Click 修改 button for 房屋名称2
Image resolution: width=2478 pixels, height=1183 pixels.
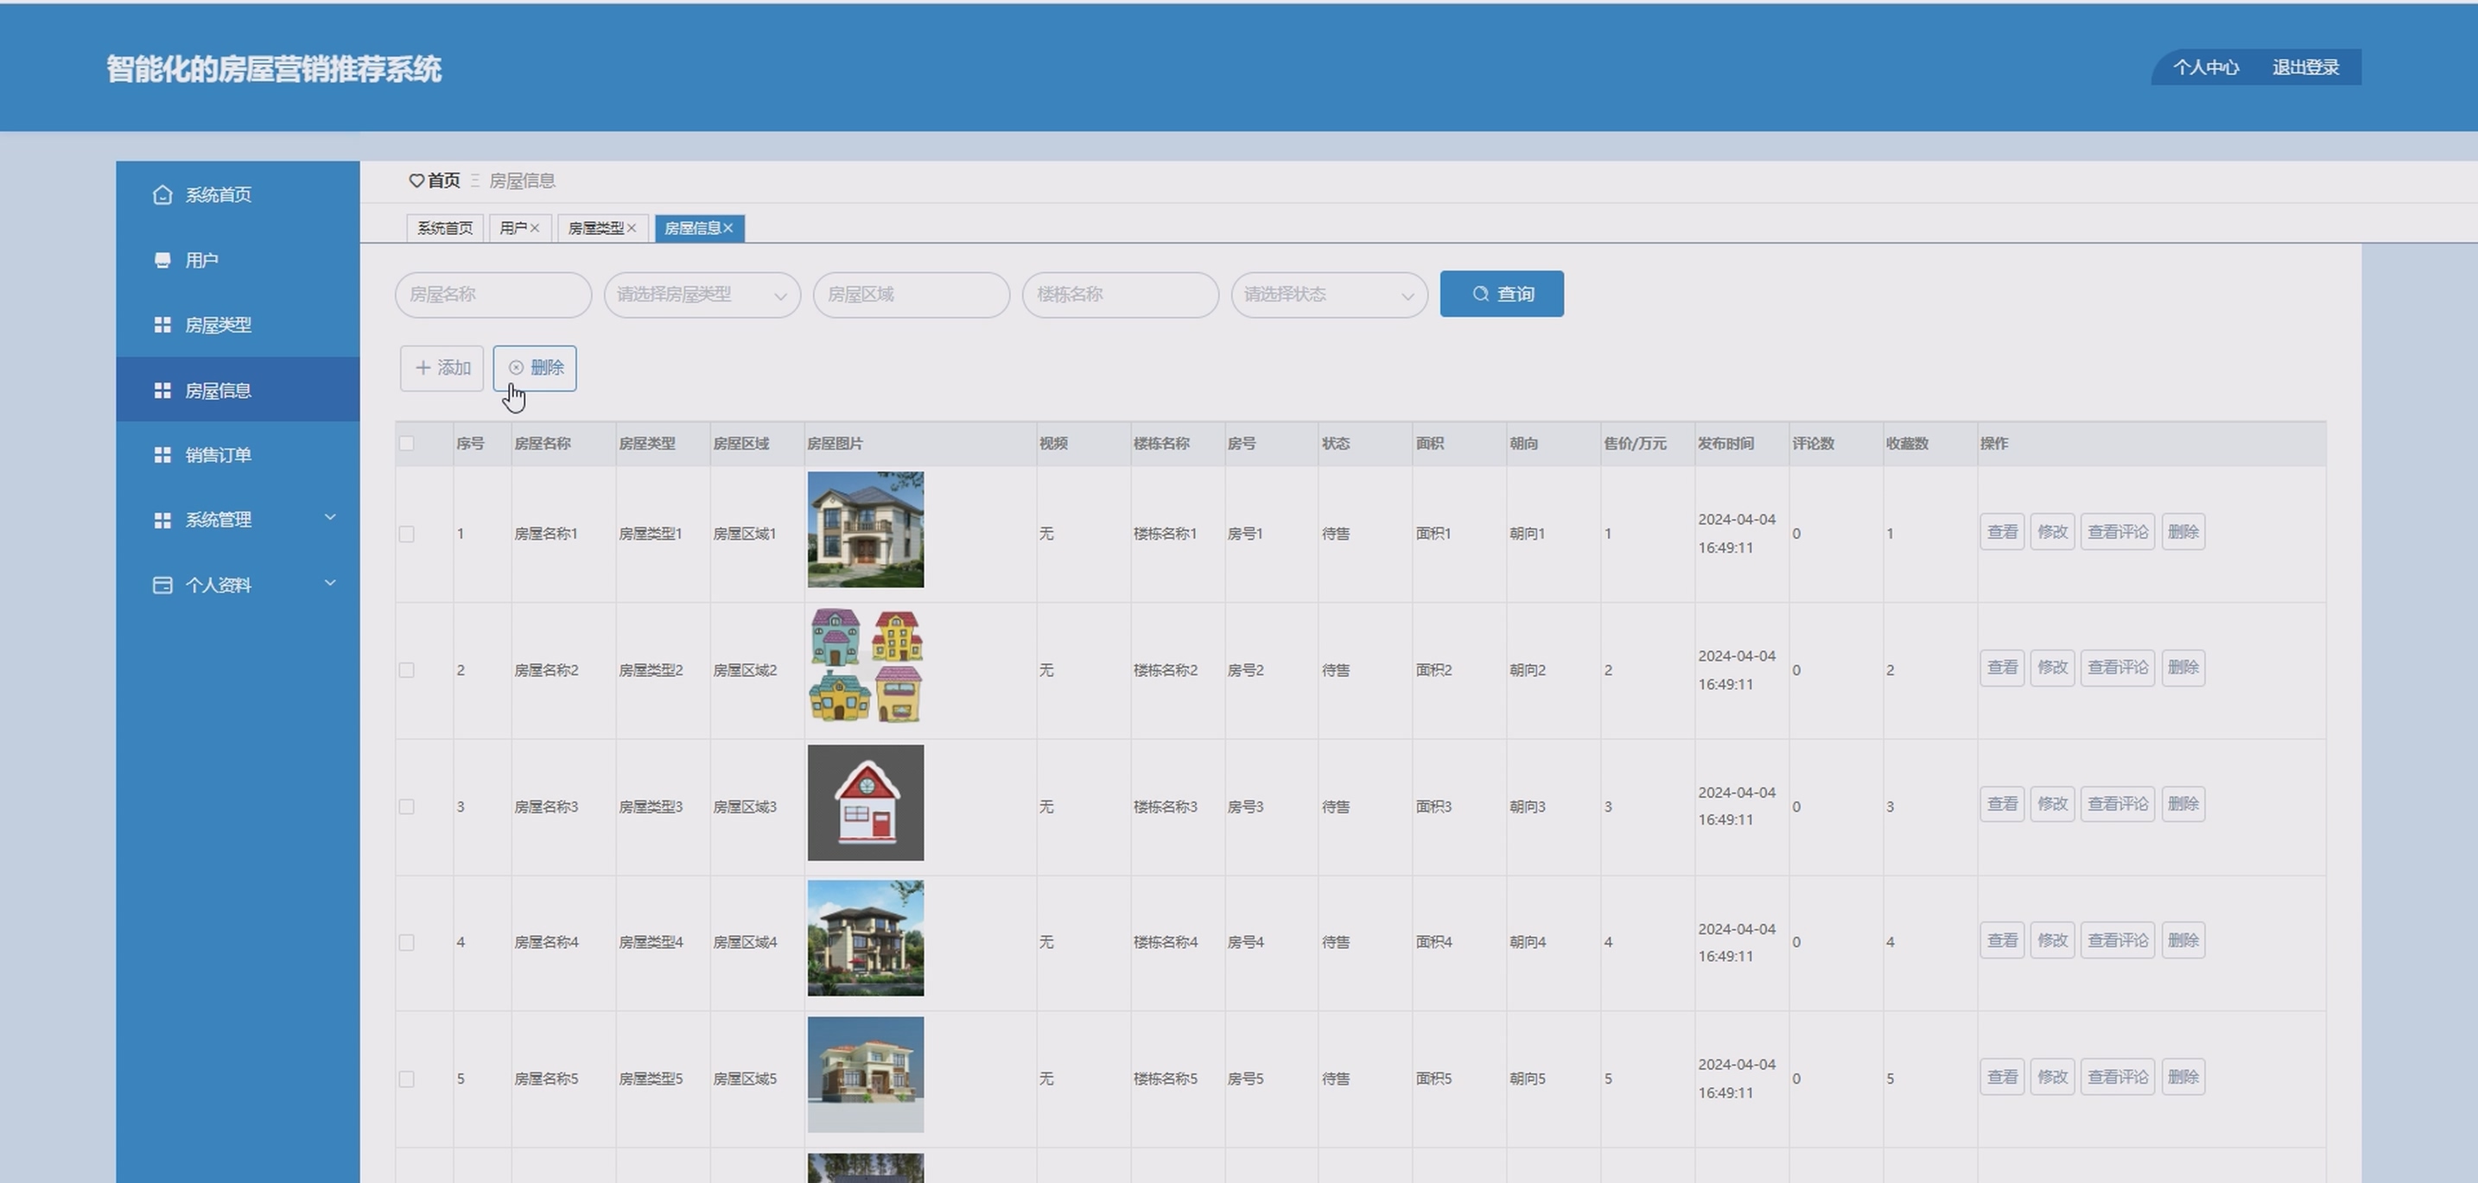click(2052, 667)
